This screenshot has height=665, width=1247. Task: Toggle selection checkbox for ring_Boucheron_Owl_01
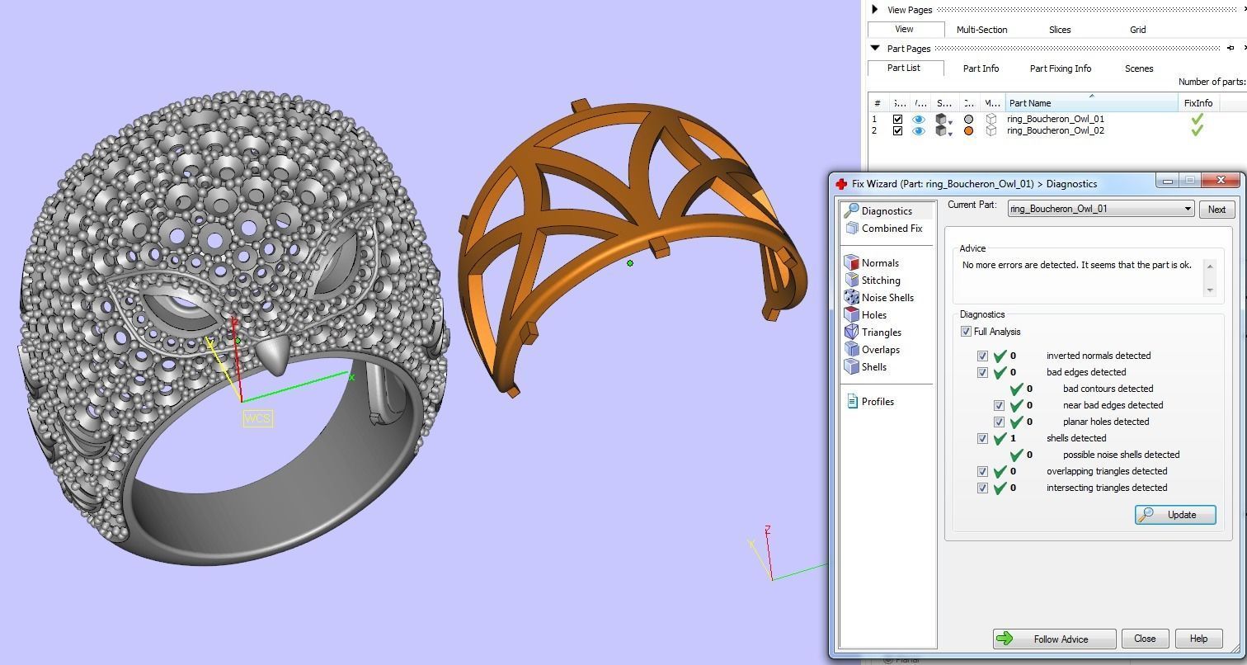(897, 119)
